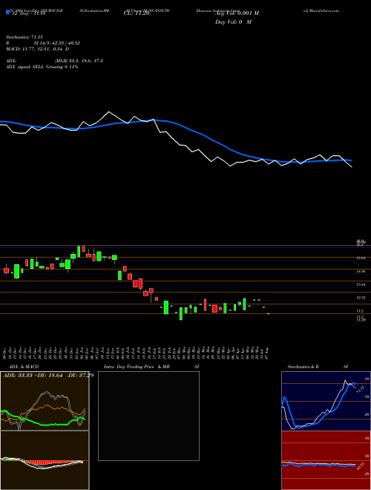Open the MACD histogram chart panel
The height and width of the screenshot is (490, 371).
coord(45,460)
